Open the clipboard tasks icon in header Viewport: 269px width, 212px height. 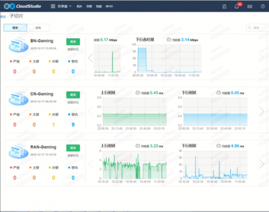[224, 6]
